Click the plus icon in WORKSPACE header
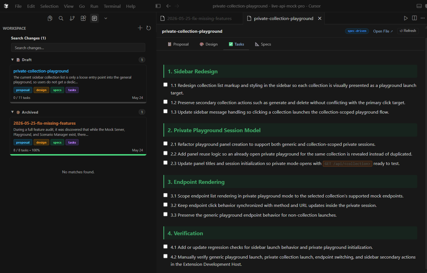This screenshot has width=427, height=273. [x=140, y=28]
